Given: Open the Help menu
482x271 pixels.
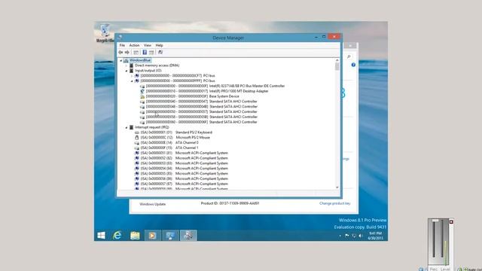Looking at the screenshot, I should (159, 45).
